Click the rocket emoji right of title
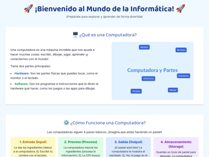Image resolution: width=209 pixels, height=157 pixels. coord(180,9)
